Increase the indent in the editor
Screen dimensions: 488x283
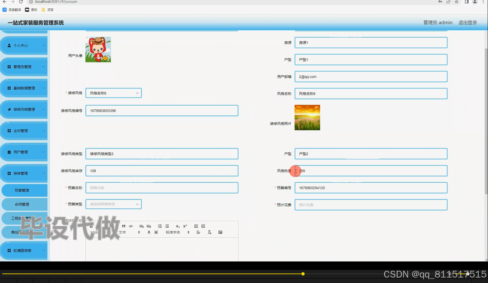(203, 226)
